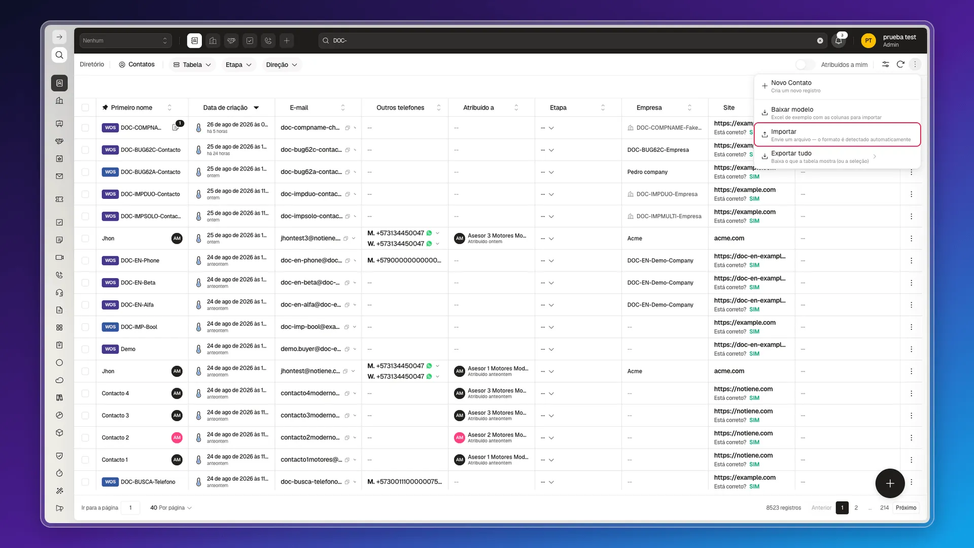974x548 pixels.
Task: Open the Direção filter dropdown
Action: (282, 64)
